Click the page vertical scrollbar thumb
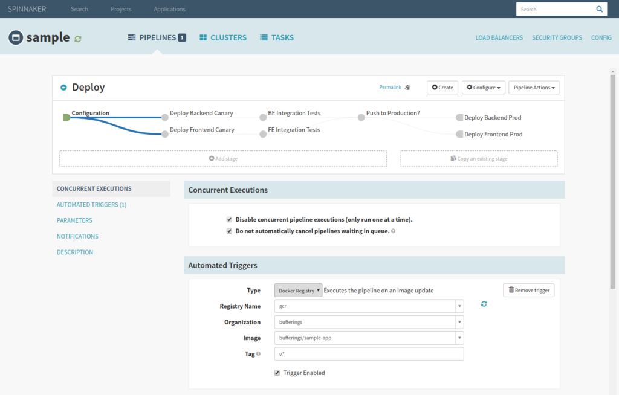Screen dimensions: 619x395 (613, 182)
